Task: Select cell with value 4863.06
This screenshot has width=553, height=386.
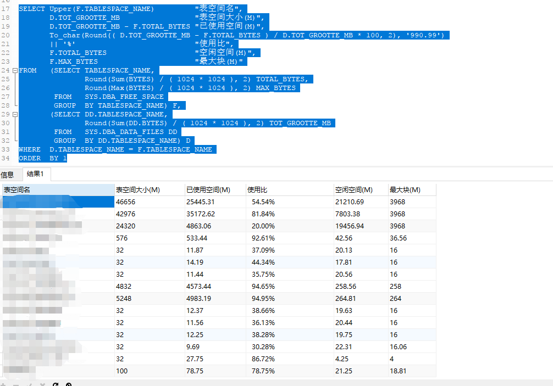Action: click(x=215, y=226)
